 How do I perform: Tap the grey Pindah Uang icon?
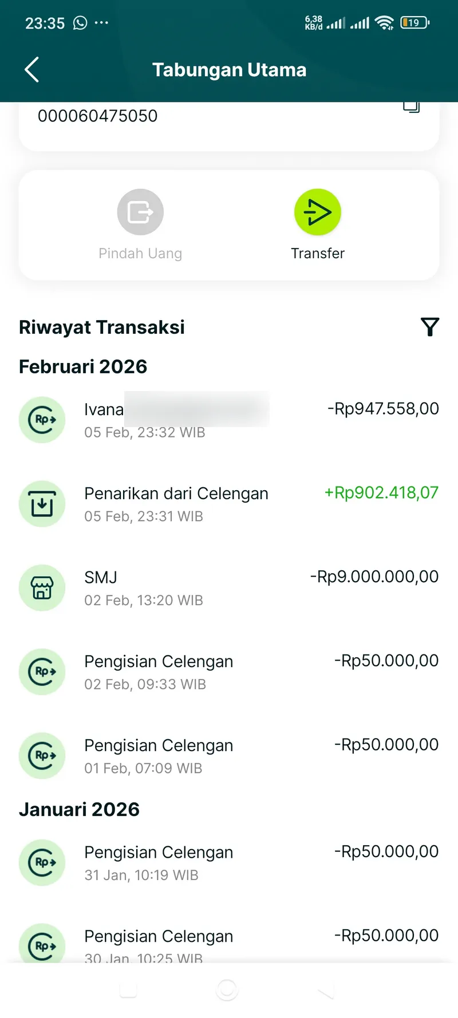coord(140,212)
